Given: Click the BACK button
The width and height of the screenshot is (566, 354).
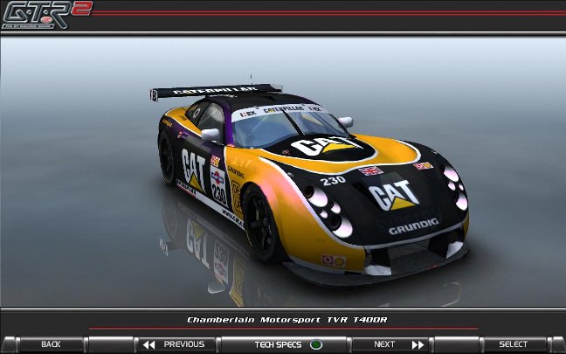Looking at the screenshot, I should tap(51, 344).
